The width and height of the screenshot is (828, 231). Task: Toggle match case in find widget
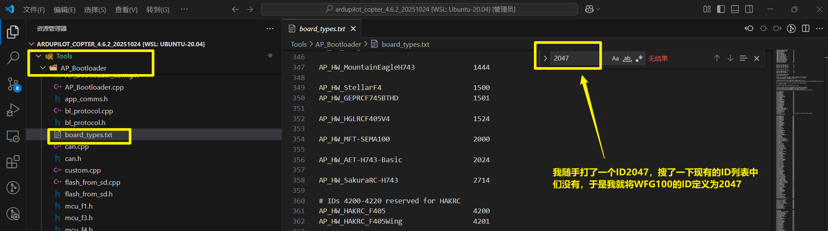(x=615, y=58)
